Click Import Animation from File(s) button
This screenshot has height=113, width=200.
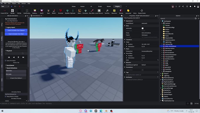pyautogui.click(x=16, y=34)
